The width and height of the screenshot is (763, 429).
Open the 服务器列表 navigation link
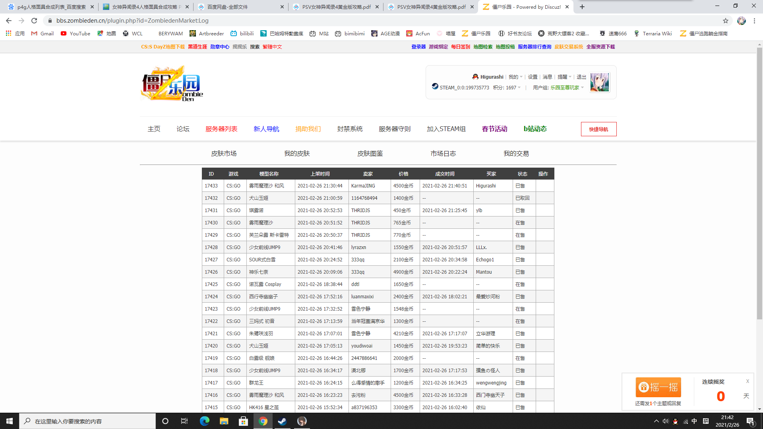click(x=221, y=129)
